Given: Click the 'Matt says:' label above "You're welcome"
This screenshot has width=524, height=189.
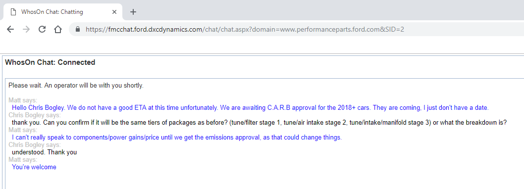Looking at the screenshot, I should [23, 160].
